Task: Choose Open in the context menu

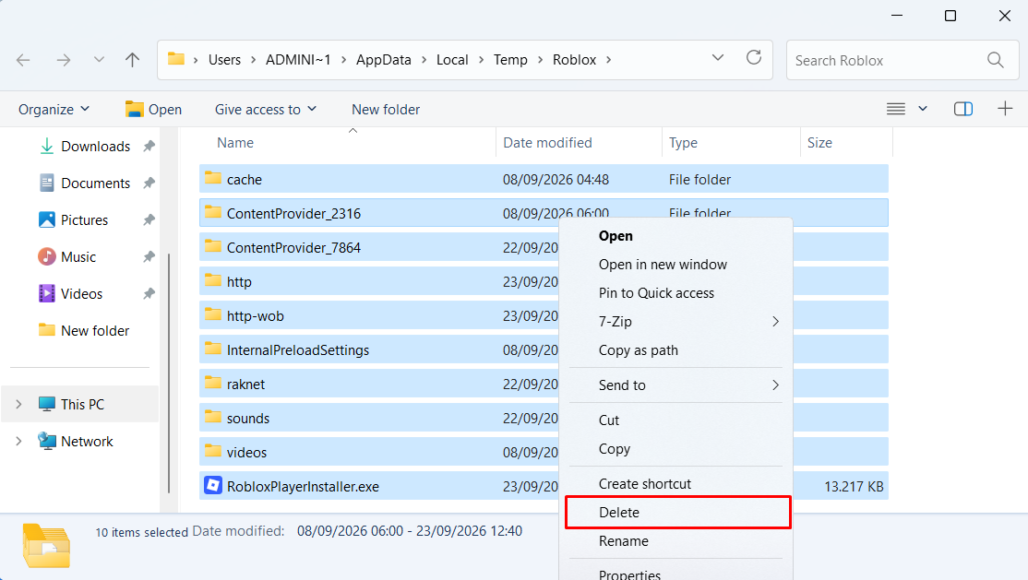Action: (x=616, y=236)
